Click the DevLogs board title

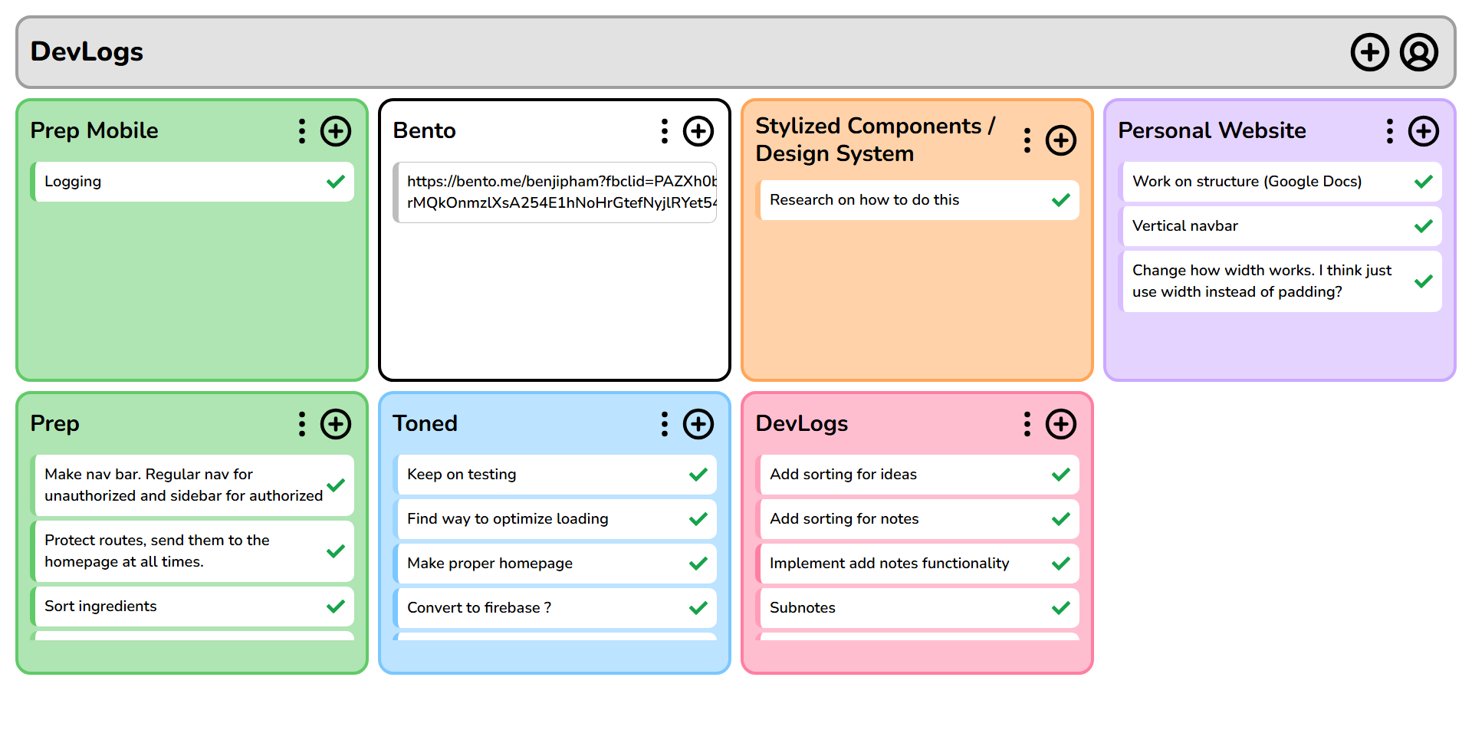pos(87,52)
